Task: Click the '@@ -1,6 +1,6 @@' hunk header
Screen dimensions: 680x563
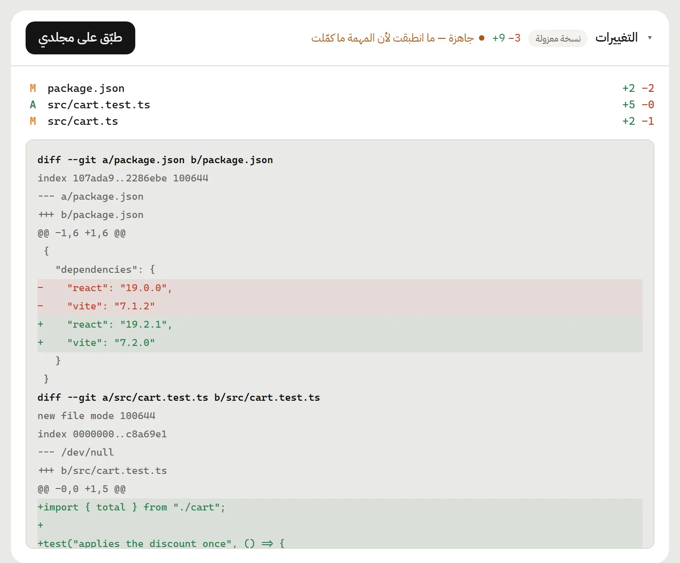Action: pyautogui.click(x=340, y=233)
